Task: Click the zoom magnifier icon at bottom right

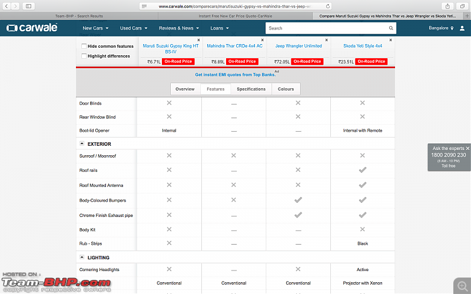Action: [x=462, y=285]
